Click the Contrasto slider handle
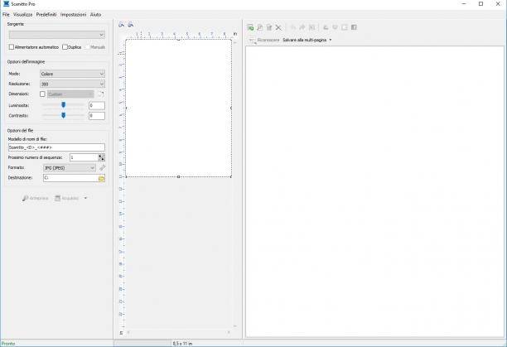507x347 pixels. pyautogui.click(x=63, y=115)
